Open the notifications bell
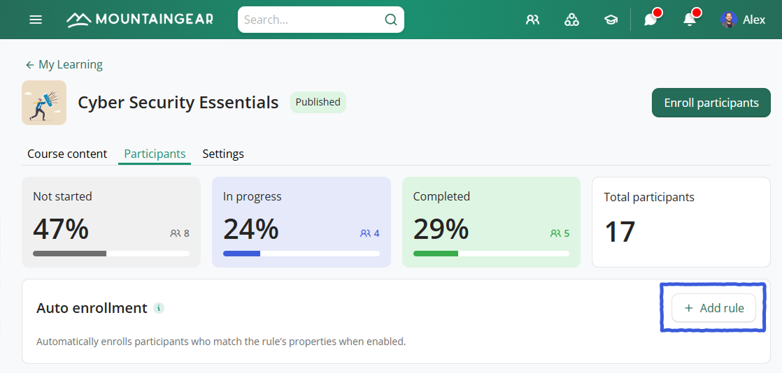The height and width of the screenshot is (373, 782). (690, 20)
